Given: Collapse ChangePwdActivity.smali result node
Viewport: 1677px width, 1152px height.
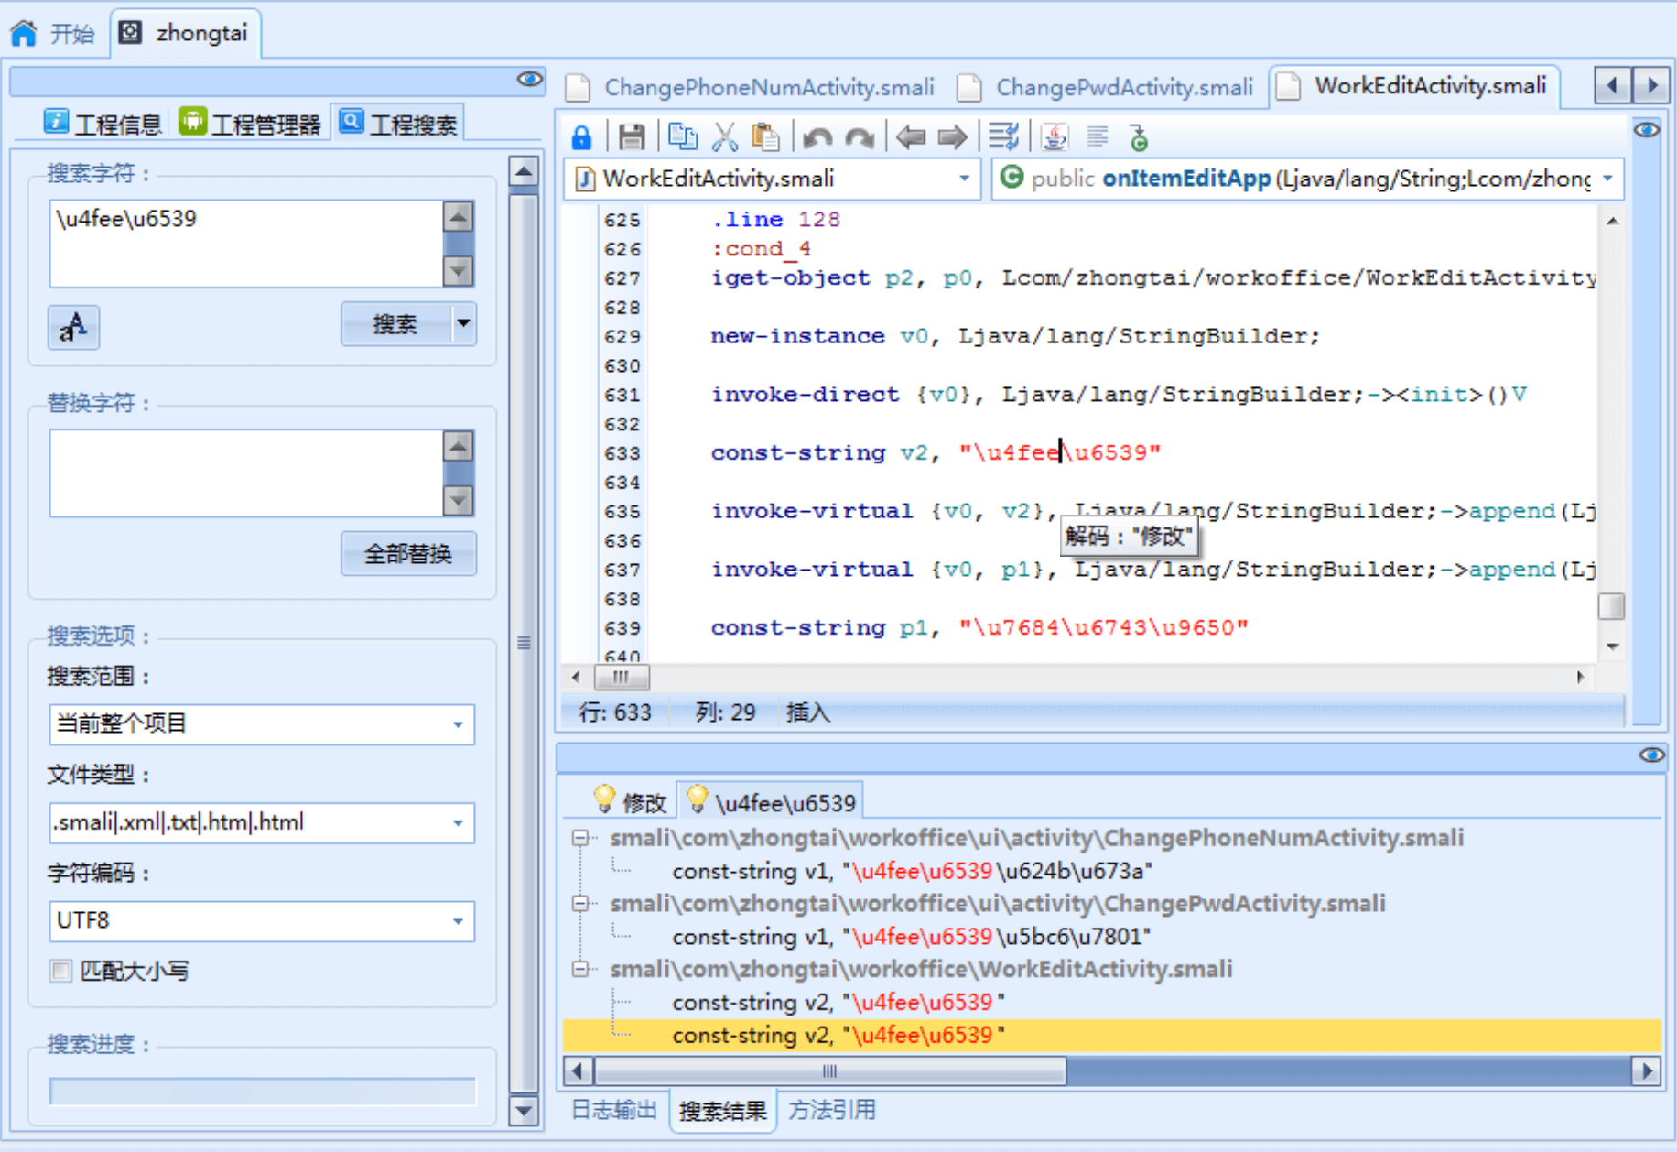Looking at the screenshot, I should (x=580, y=904).
